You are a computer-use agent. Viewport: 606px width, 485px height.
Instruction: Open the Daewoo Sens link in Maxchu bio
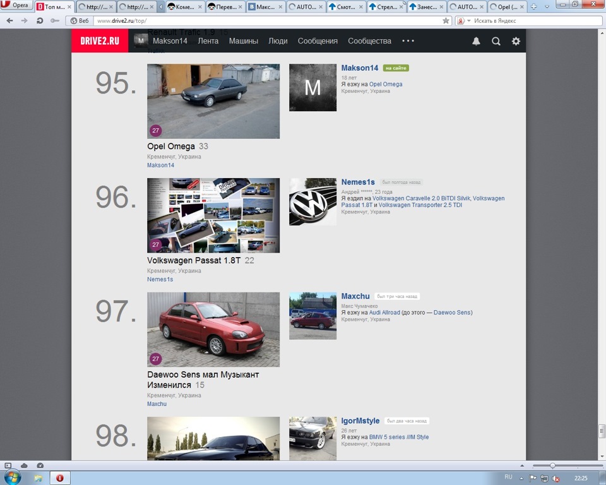click(x=452, y=312)
